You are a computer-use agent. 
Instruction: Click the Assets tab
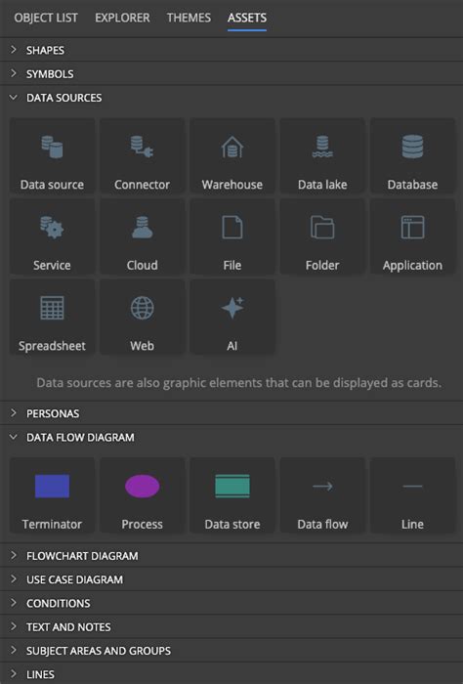pyautogui.click(x=247, y=18)
